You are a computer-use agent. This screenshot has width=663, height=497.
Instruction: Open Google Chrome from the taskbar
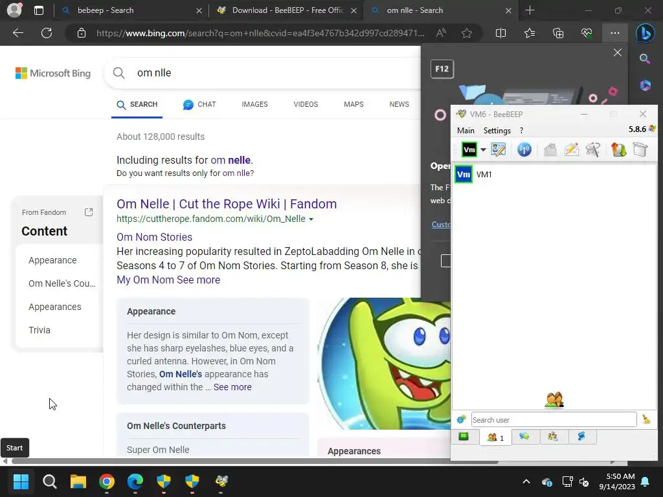pos(107,481)
